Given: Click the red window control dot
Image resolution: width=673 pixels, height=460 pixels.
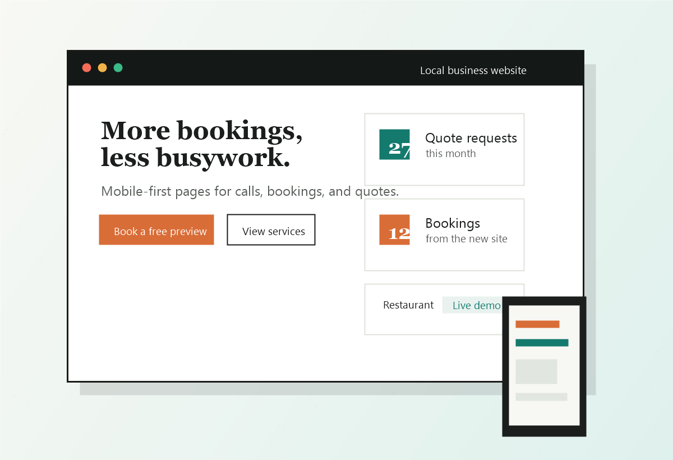Looking at the screenshot, I should 87,68.
